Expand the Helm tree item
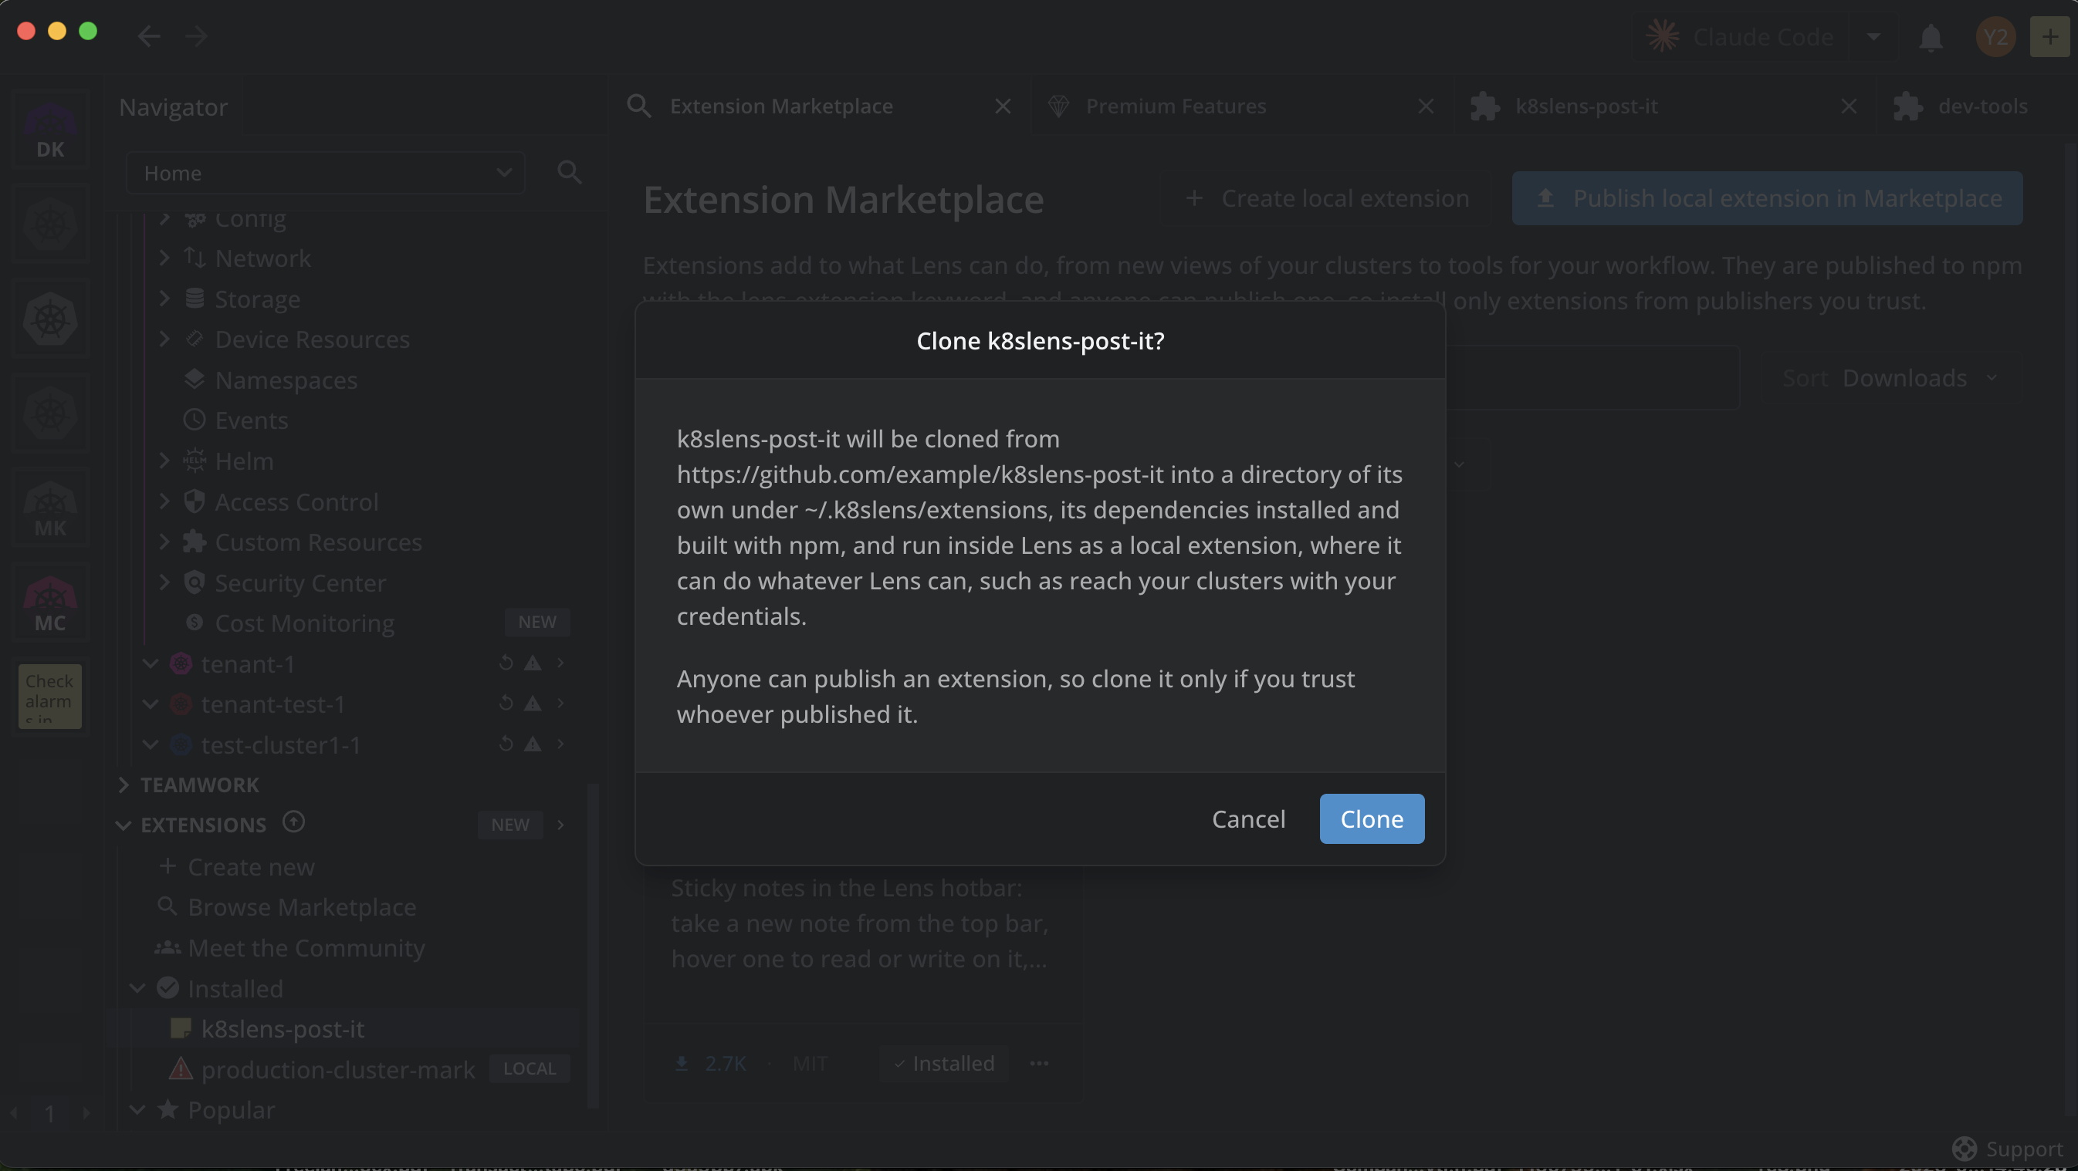Viewport: 2078px width, 1171px height. (164, 461)
